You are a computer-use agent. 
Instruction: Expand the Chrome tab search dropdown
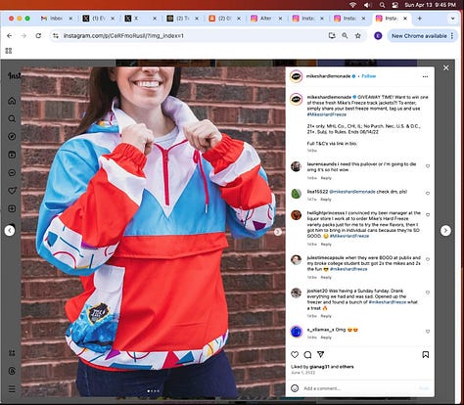(452, 19)
